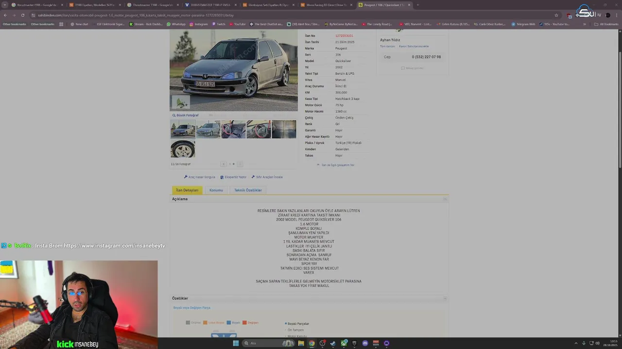Image resolution: width=622 pixels, height=349 pixels.
Task: Close the Peugeot / 106 / Quicksilver tab
Action: [409, 5]
